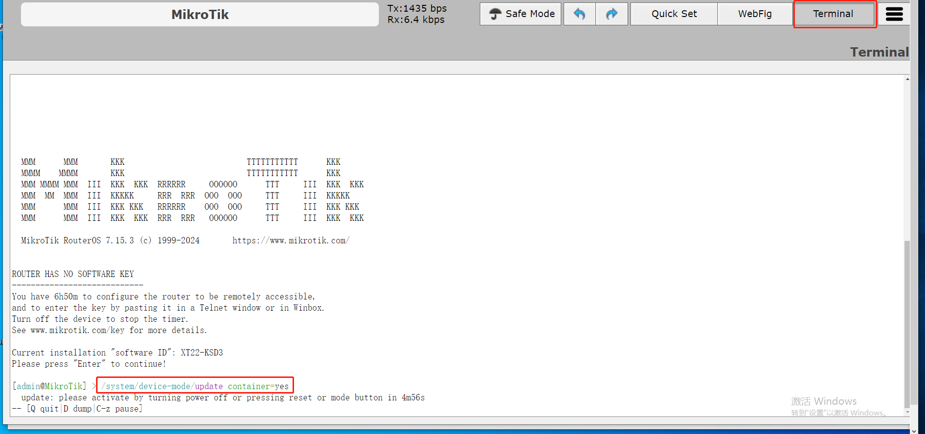The image size is (925, 434).
Task: Open the hamburger menu icon
Action: pyautogui.click(x=894, y=14)
